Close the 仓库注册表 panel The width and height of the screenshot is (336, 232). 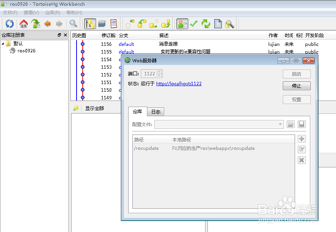tap(65, 35)
